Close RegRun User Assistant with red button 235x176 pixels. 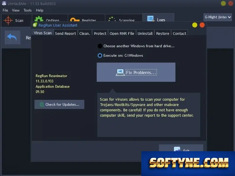(x=202, y=25)
